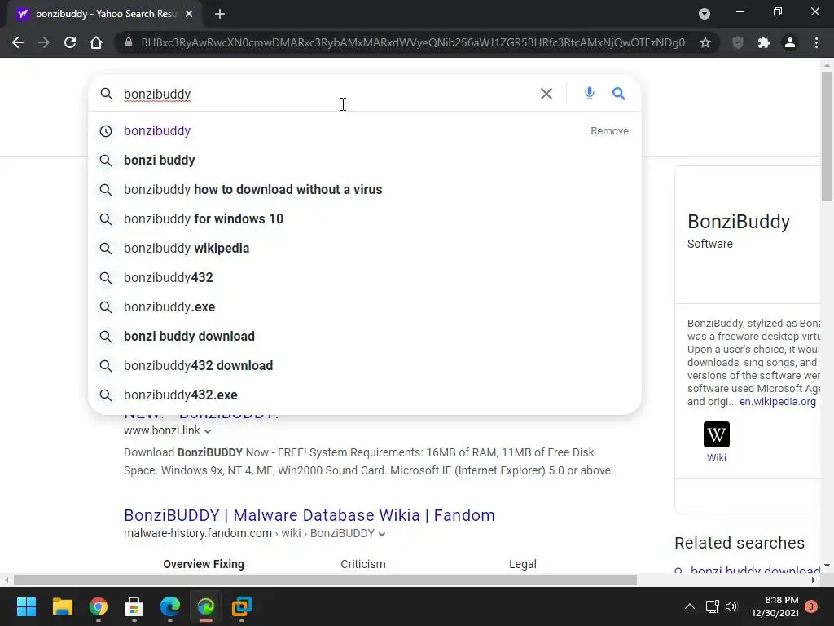Open the tab search down-arrow button
This screenshot has height=626, width=834.
pos(705,14)
